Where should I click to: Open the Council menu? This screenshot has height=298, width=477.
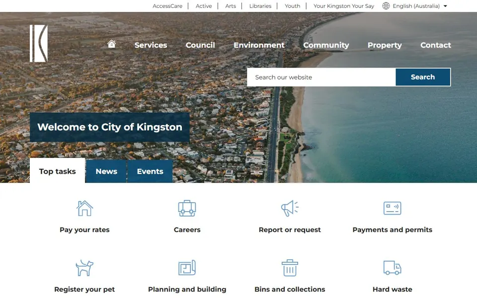pyautogui.click(x=200, y=45)
